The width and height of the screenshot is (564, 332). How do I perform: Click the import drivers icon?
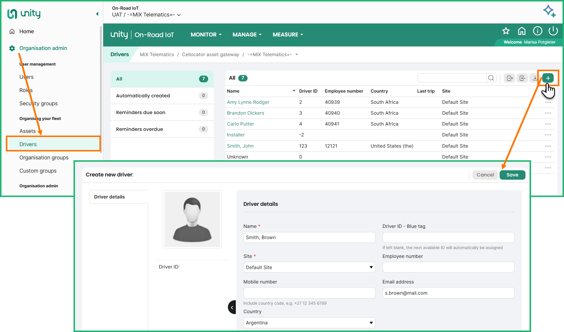coord(522,78)
